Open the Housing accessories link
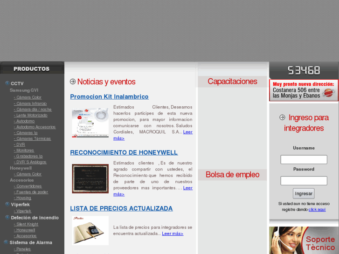Image resolution: width=339 pixels, height=254 pixels. (22, 198)
